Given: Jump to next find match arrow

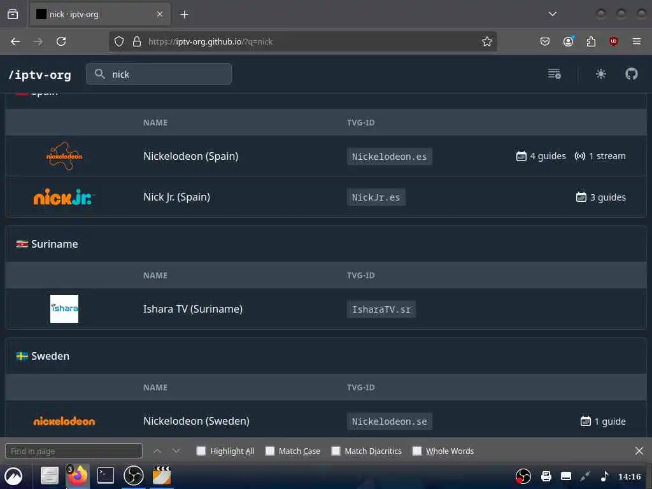Looking at the screenshot, I should coord(176,451).
